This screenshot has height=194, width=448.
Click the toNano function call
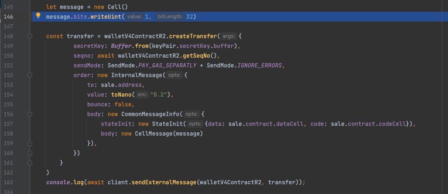coord(122,95)
